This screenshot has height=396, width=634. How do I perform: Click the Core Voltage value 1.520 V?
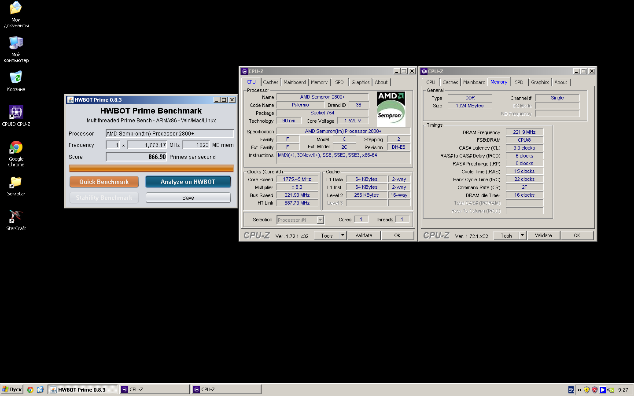[x=353, y=121]
